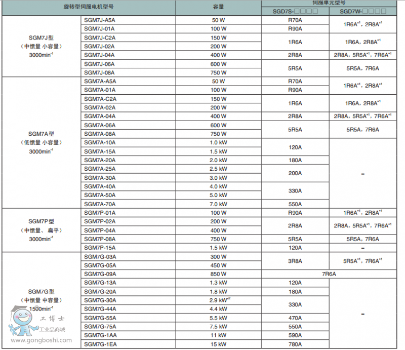
Task: Click the 15 kW capacity cell
Action: pyautogui.click(x=219, y=344)
